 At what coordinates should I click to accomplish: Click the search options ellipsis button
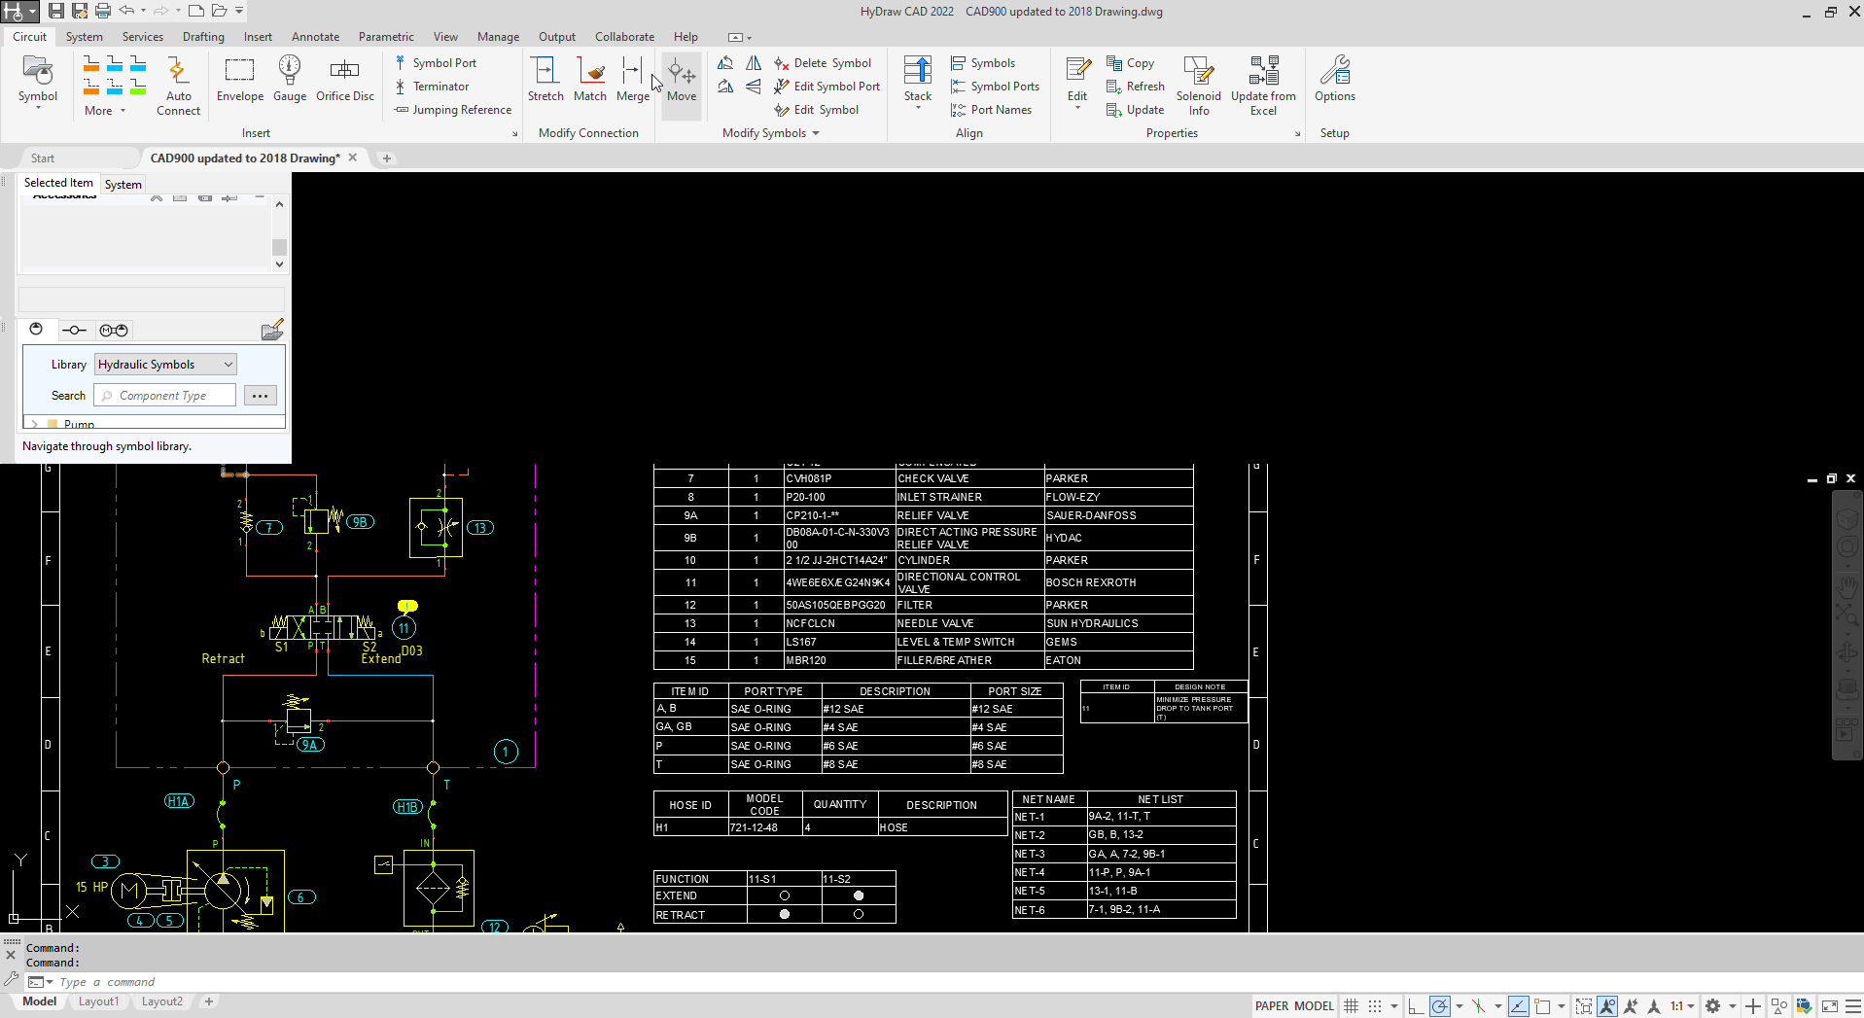[x=260, y=396]
